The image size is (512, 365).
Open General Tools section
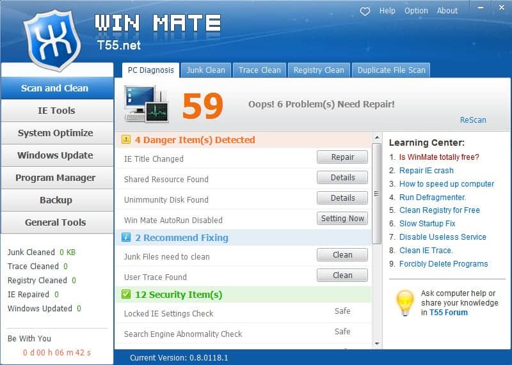click(x=57, y=222)
